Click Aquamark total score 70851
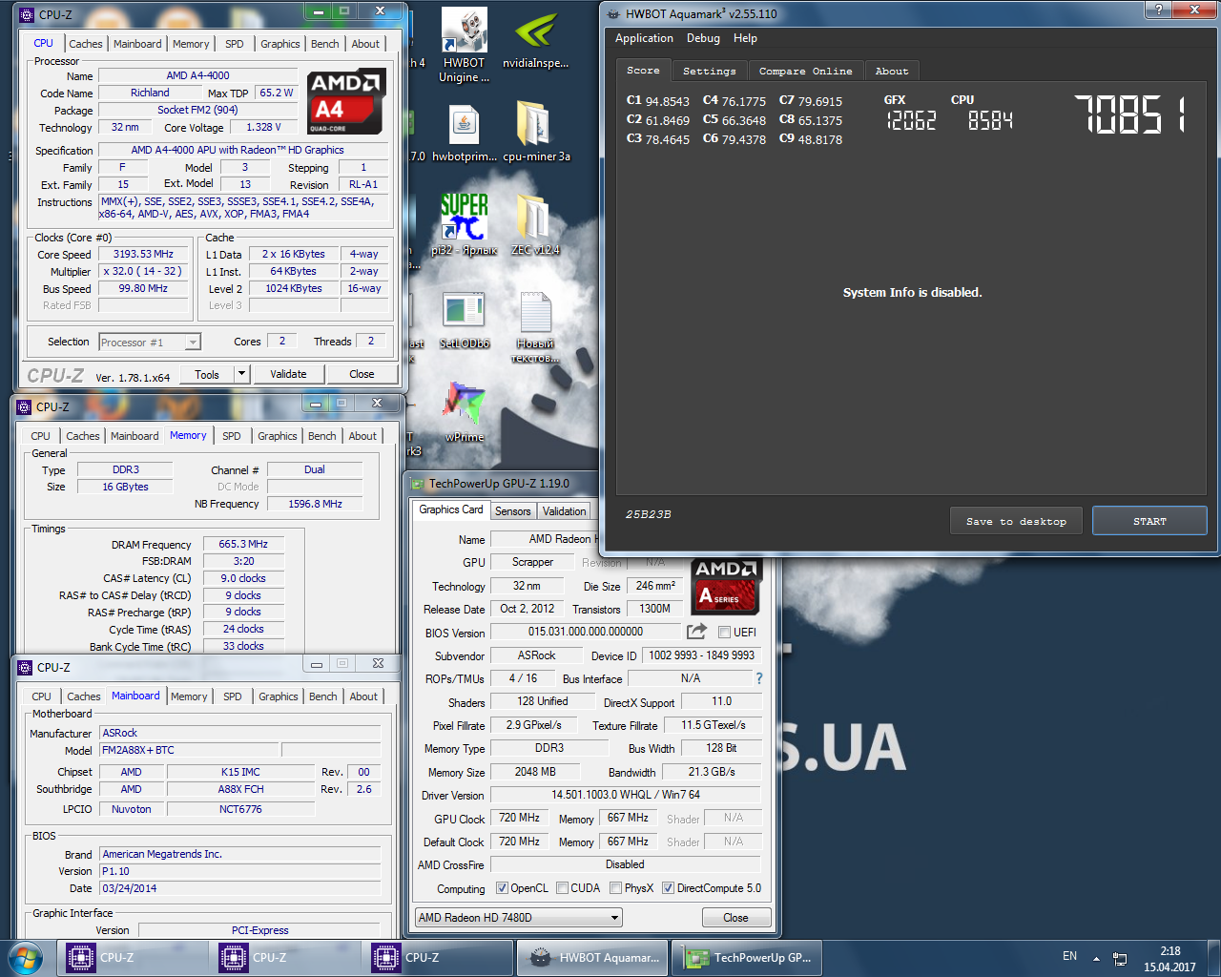Screen dimensions: 1221x977 click(1130, 114)
